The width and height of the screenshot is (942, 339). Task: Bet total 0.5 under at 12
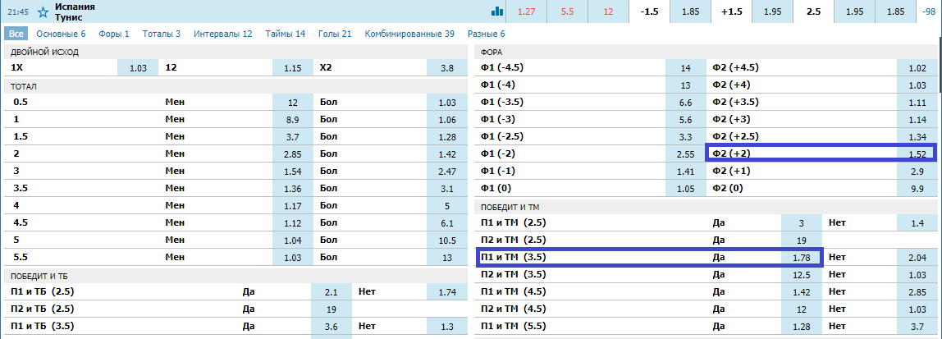(x=293, y=103)
